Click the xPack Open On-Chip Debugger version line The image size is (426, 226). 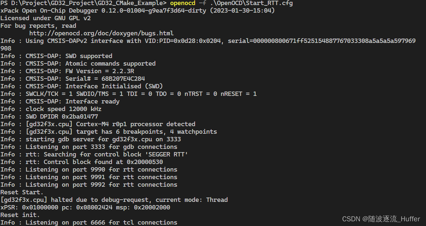pyautogui.click(x=137, y=10)
